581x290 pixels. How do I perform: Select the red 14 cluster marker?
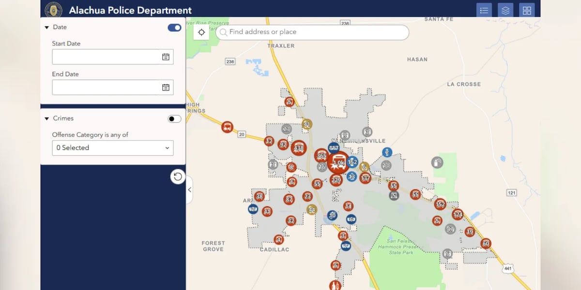[348, 206]
